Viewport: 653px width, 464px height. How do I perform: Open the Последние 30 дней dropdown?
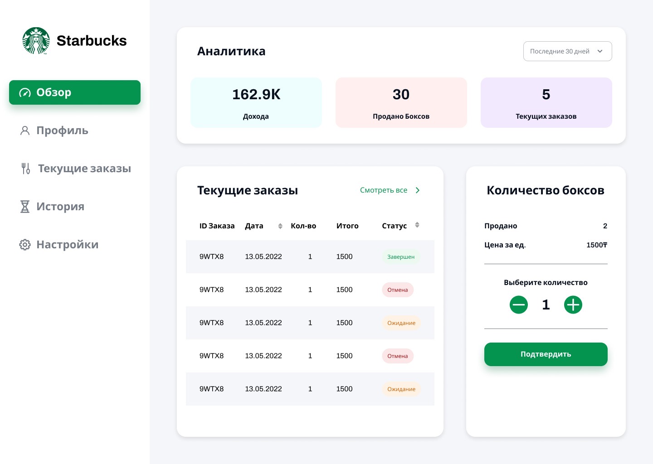[567, 51]
